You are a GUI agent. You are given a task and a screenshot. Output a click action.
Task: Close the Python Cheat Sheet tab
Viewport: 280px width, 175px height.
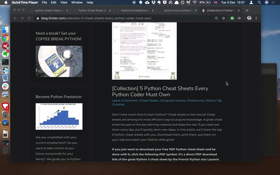coord(110,11)
